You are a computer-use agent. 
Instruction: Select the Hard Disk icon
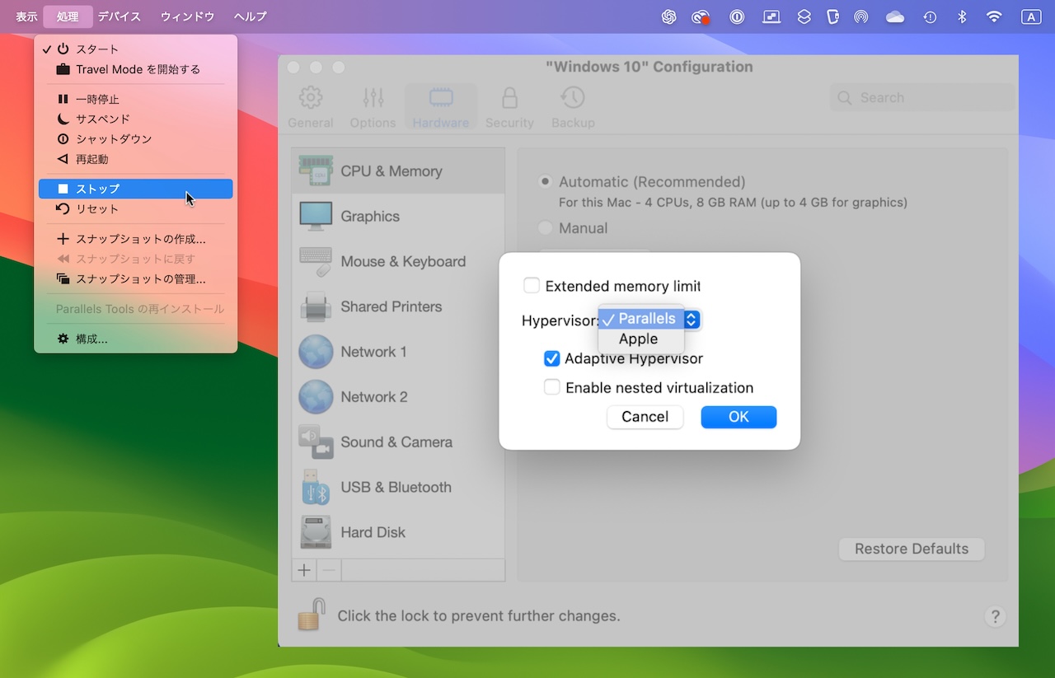point(316,533)
